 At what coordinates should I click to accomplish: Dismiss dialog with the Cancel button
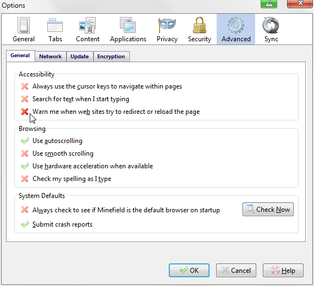(236, 271)
